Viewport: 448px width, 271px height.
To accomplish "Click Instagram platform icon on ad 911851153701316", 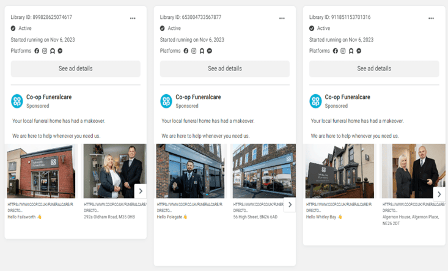I will (343, 51).
